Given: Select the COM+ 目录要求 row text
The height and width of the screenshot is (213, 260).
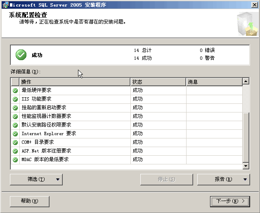Looking at the screenshot, I should pos(38,142).
